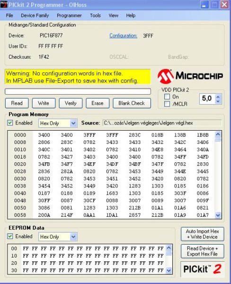Select memory cell 200A in row 0058
This screenshot has height=284, width=231.
point(44,215)
